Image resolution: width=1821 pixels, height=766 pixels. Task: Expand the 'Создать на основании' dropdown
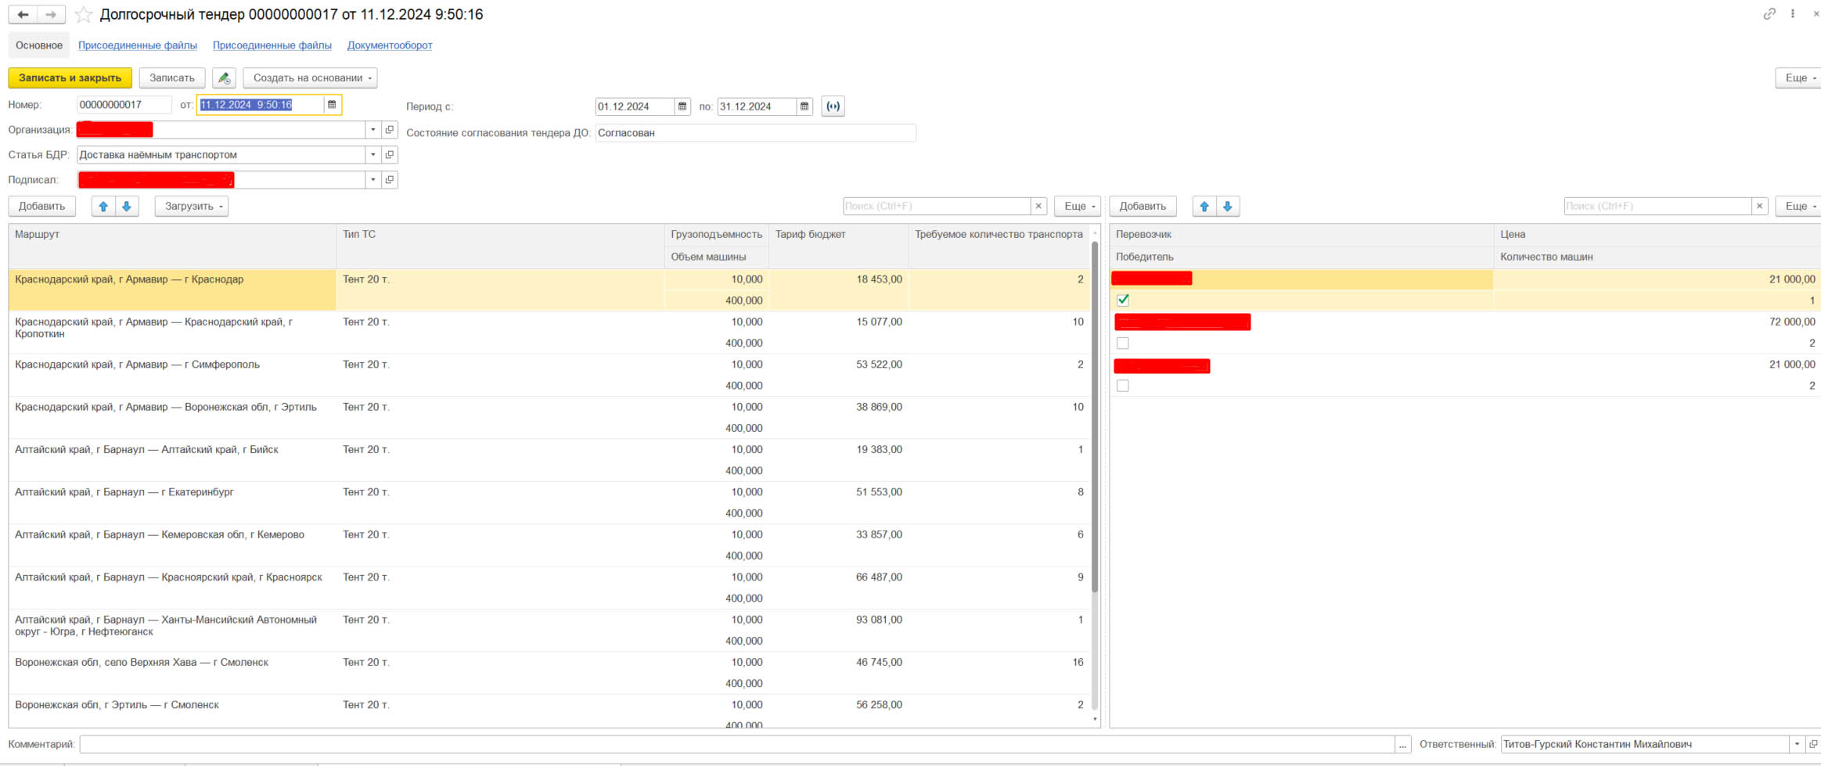(310, 78)
